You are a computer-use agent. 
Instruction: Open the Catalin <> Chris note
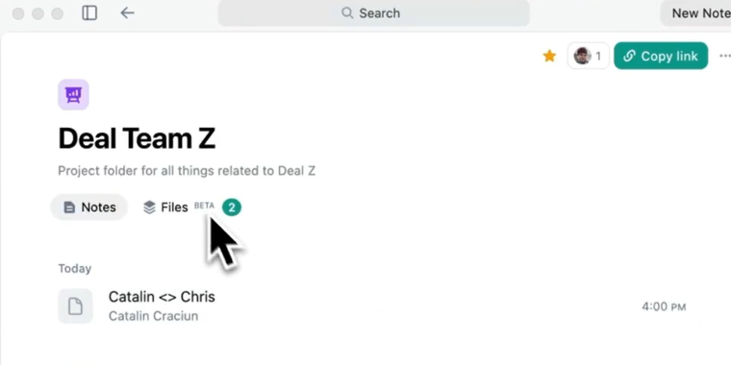(371, 306)
